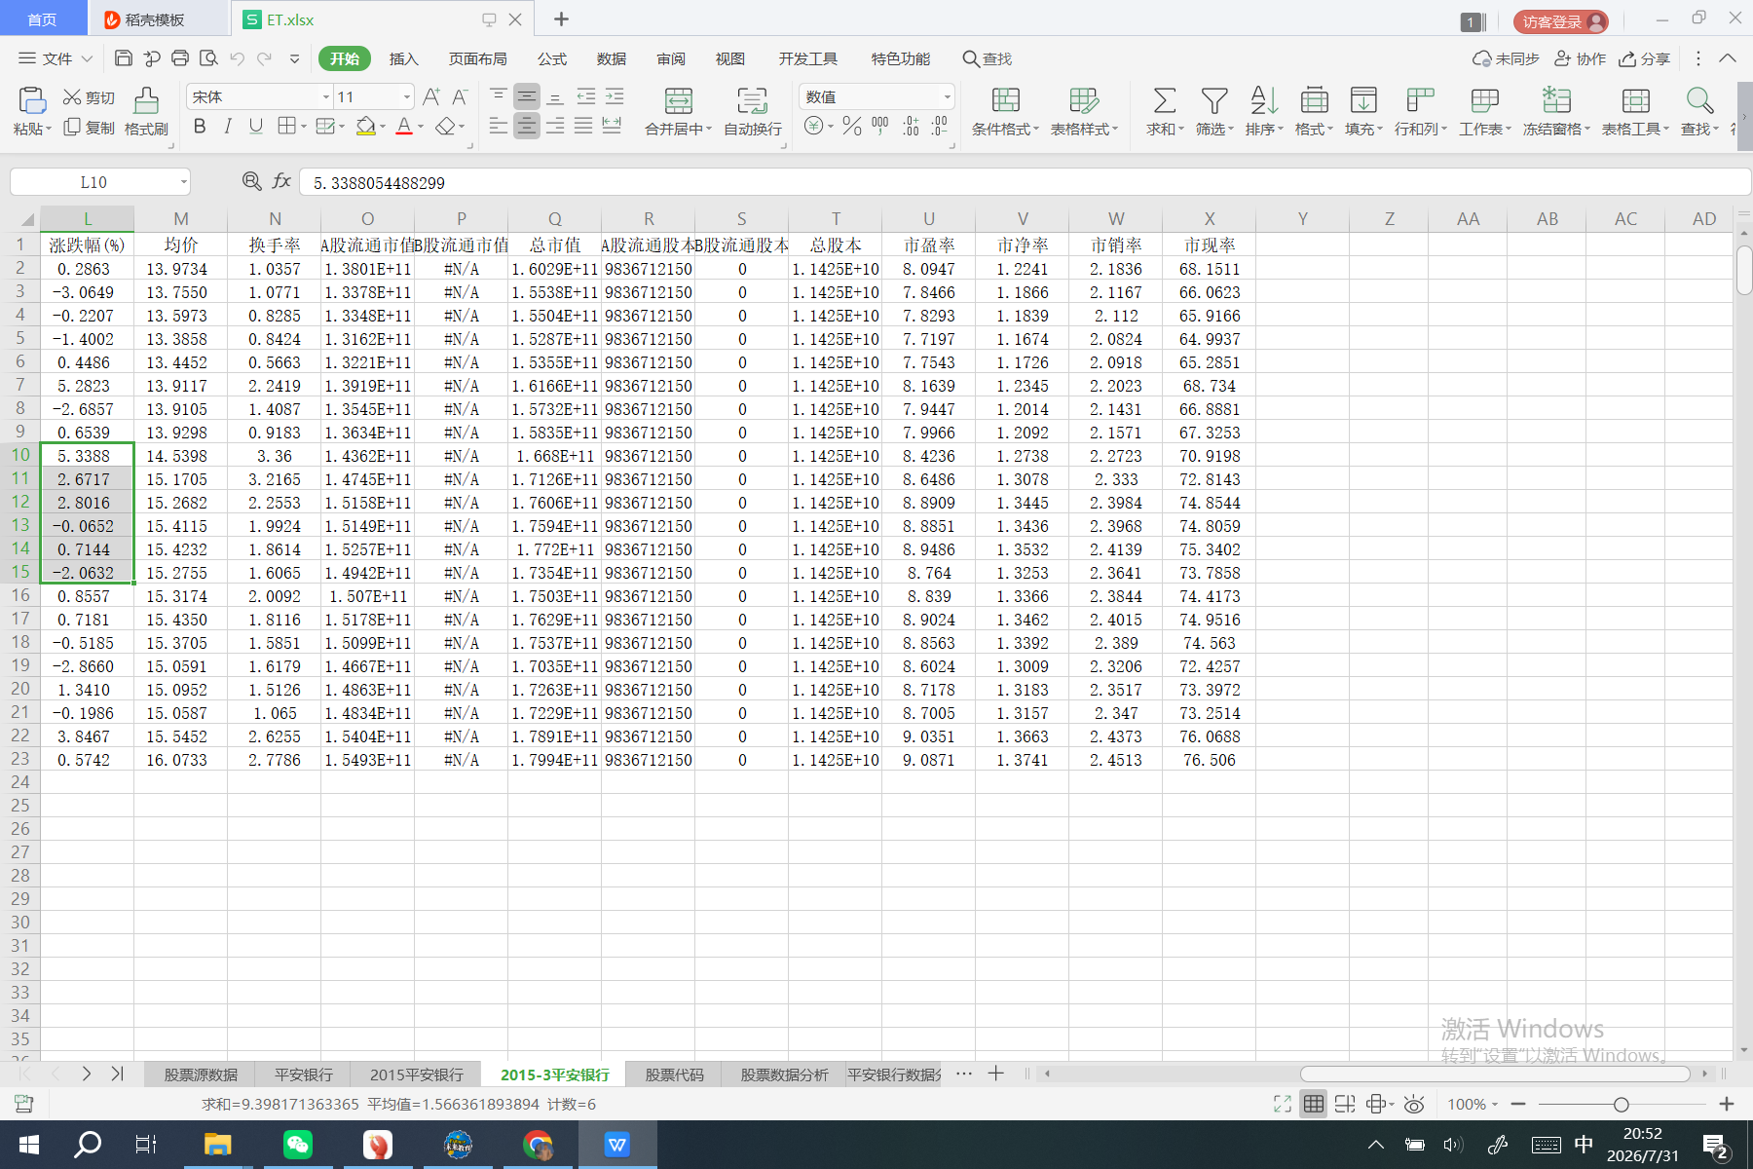Toggle reading mode crosshair icon in status bar
Screen dimensions: 1753x1169
[1376, 1104]
